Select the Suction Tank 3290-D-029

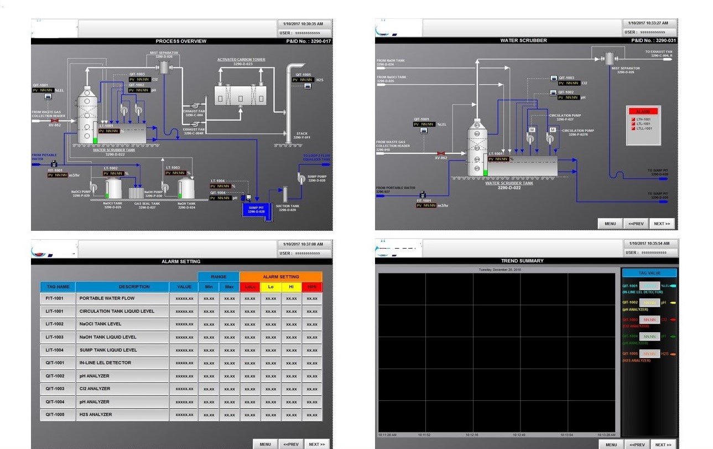pyautogui.click(x=286, y=194)
